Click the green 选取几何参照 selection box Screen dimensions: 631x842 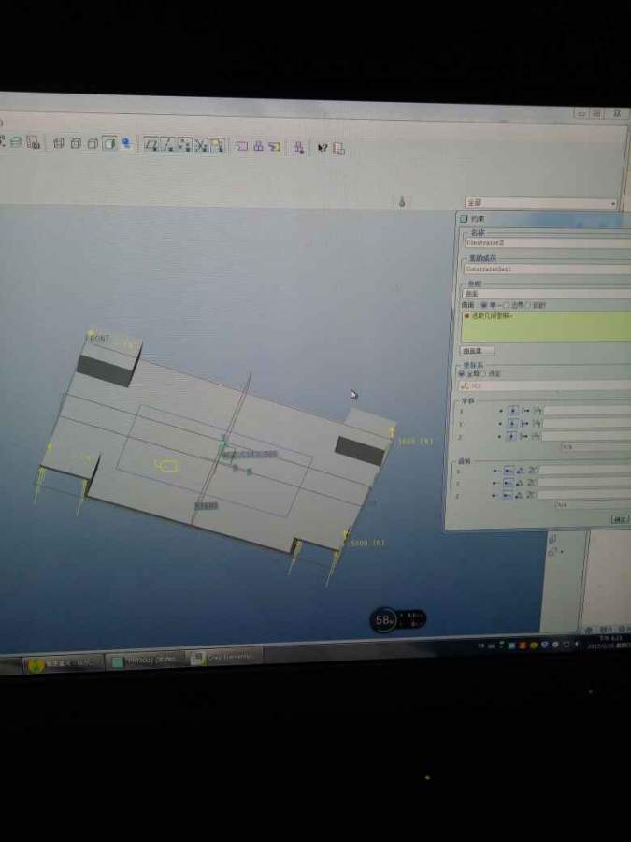[546, 327]
